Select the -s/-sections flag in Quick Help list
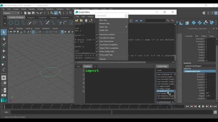This screenshot has width=218, height=122. point(165,91)
